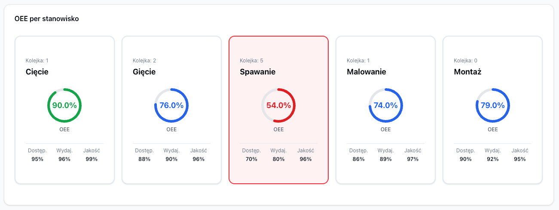The image size is (559, 210).
Task: Click Montaż performance value 92%
Action: (x=492, y=159)
